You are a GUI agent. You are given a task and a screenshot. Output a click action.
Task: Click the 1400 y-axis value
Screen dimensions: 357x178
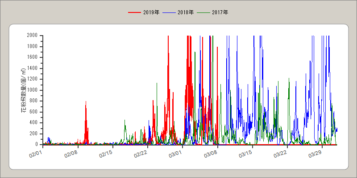click(32, 69)
